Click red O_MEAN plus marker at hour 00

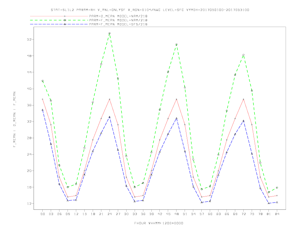(43, 99)
